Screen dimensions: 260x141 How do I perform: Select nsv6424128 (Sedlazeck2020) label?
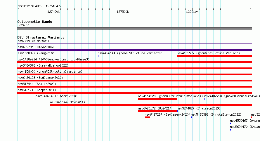pos(40,78)
